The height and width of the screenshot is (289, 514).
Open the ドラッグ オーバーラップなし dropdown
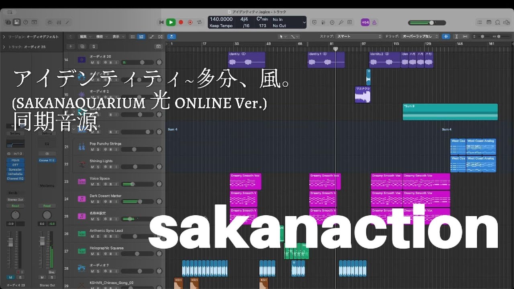click(x=420, y=37)
